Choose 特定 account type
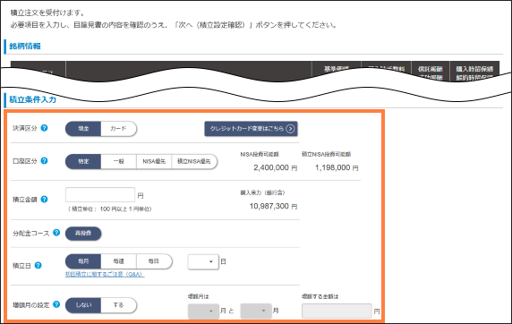The height and width of the screenshot is (324, 512). coord(83,161)
